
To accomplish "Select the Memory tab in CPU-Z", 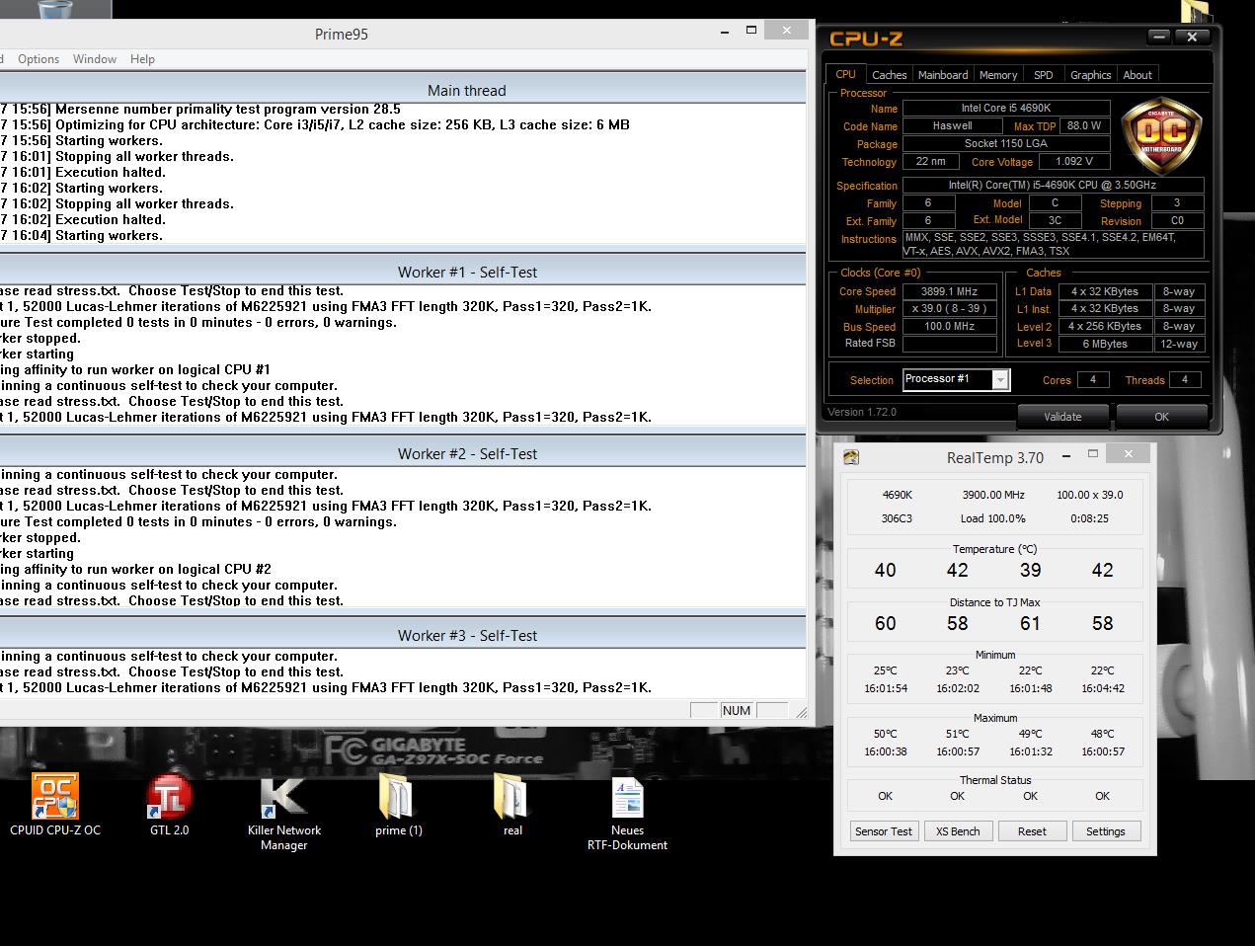I will [x=998, y=75].
